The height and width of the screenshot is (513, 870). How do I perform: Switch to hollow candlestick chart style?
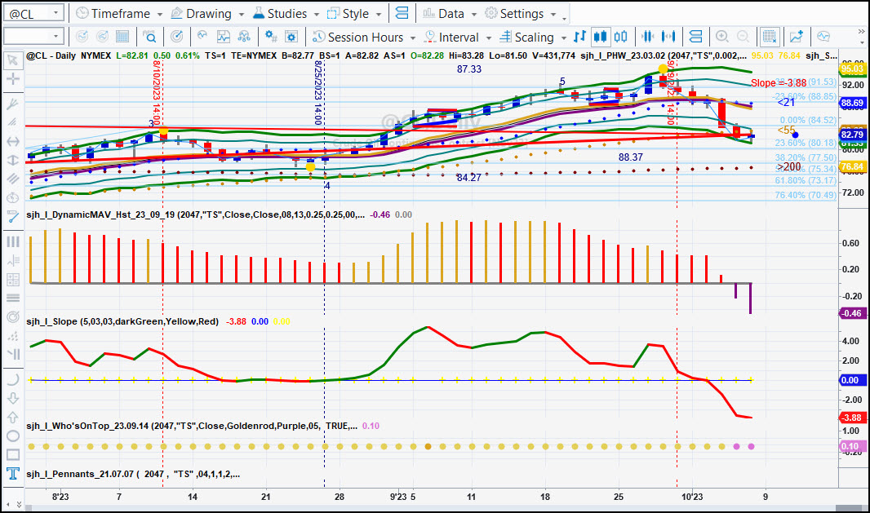[x=621, y=37]
